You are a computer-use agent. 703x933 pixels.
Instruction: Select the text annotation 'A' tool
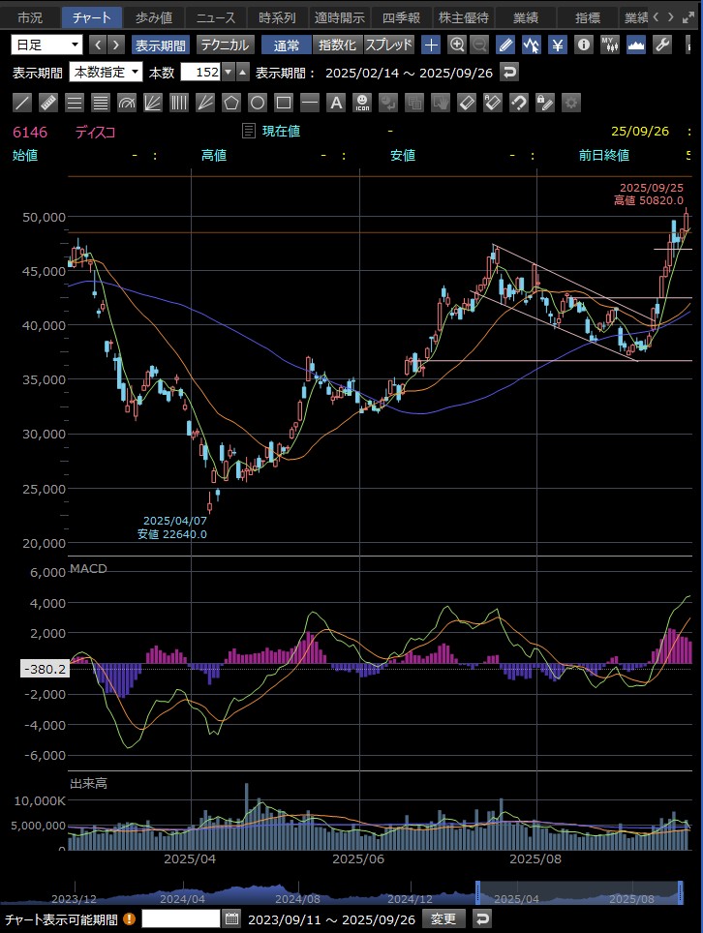point(336,103)
